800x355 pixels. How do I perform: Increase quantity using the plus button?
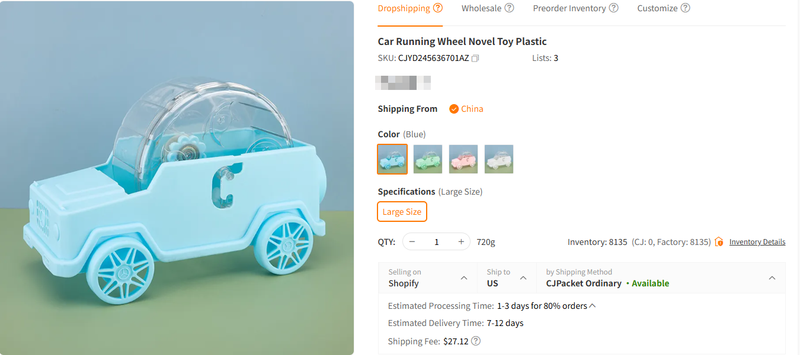click(460, 241)
